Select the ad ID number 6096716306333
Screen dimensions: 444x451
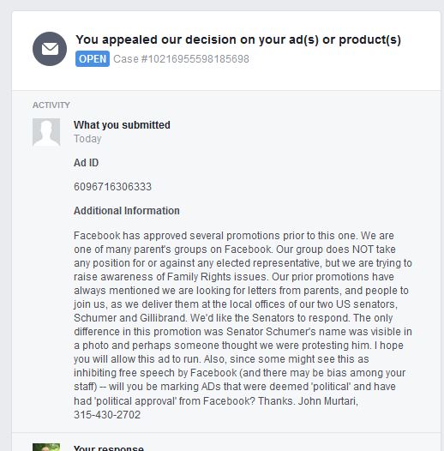112,187
